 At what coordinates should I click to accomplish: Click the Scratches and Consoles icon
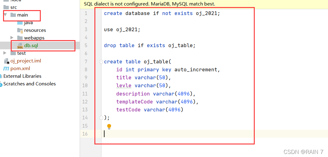coord(1,84)
